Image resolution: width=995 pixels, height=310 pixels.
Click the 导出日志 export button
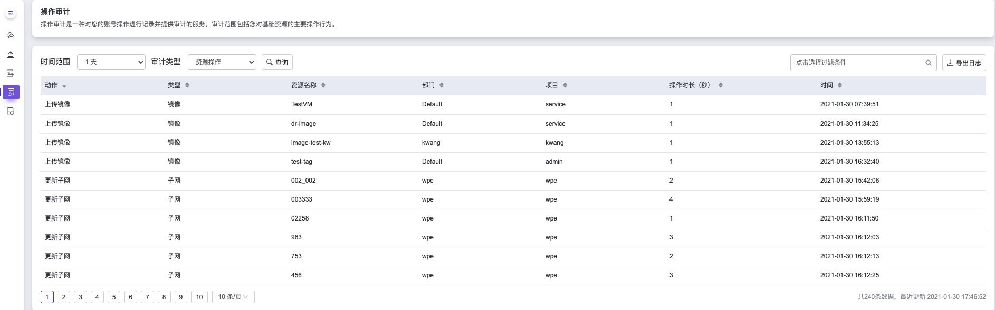click(964, 63)
